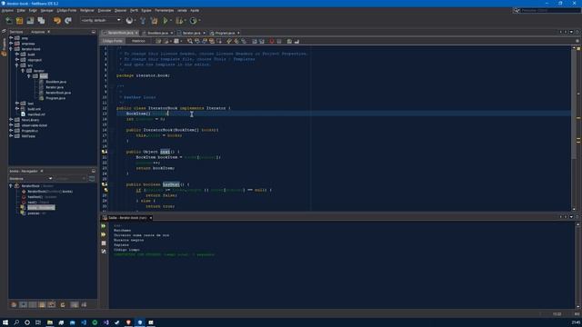Click the Stop button in output panel
Viewport: 582px width, 327px height.
point(104,243)
